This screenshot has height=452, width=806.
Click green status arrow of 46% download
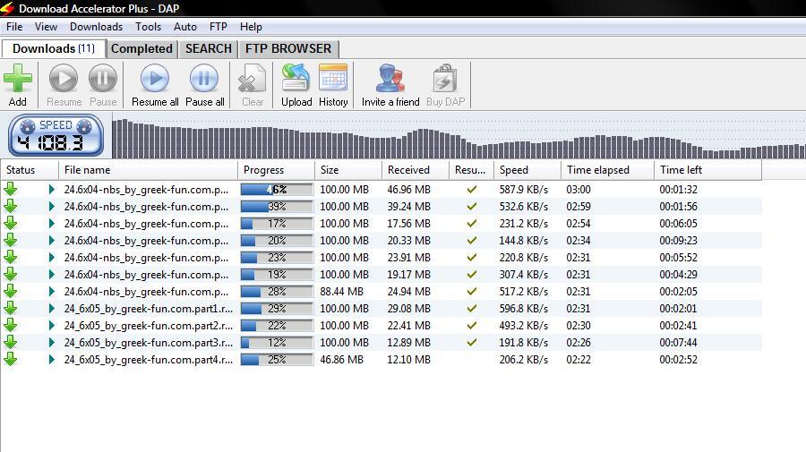point(10,189)
